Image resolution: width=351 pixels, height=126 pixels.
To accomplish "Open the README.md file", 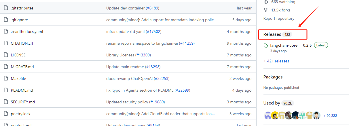I will (x=22, y=90).
